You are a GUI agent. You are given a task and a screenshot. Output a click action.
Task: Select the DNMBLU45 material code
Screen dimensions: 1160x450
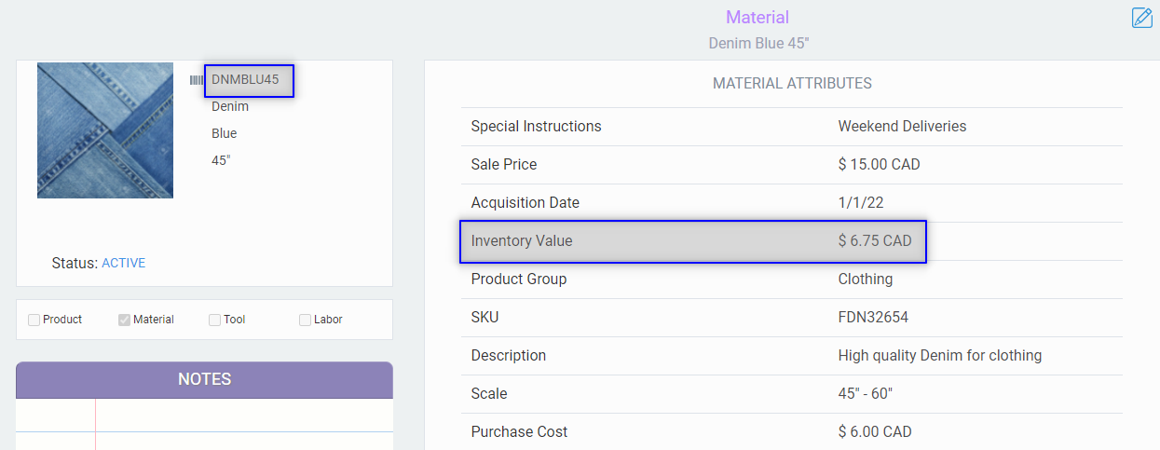coord(245,80)
